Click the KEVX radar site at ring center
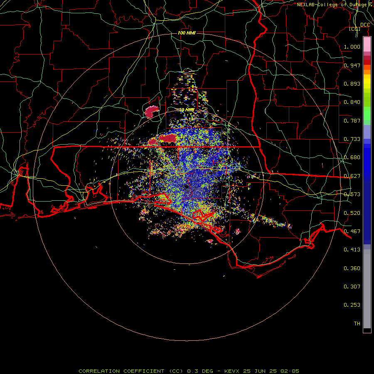This screenshot has width=374, height=374. click(187, 187)
